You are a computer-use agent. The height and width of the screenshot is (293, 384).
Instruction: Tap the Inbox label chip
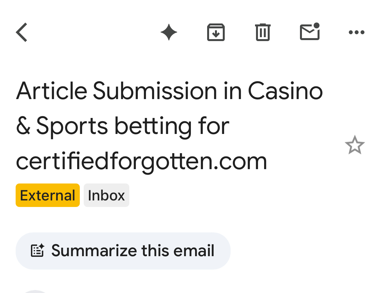click(x=107, y=195)
